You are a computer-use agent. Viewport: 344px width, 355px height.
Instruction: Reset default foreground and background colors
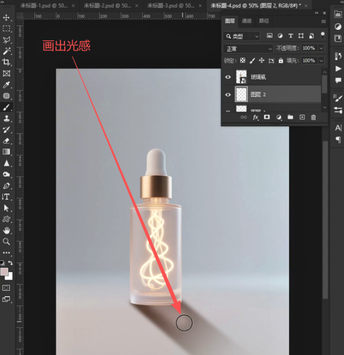[2, 263]
